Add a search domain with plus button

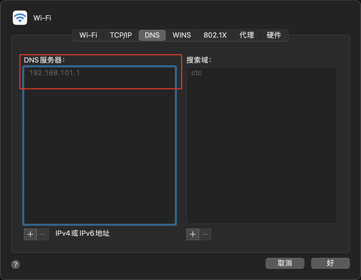click(x=193, y=234)
